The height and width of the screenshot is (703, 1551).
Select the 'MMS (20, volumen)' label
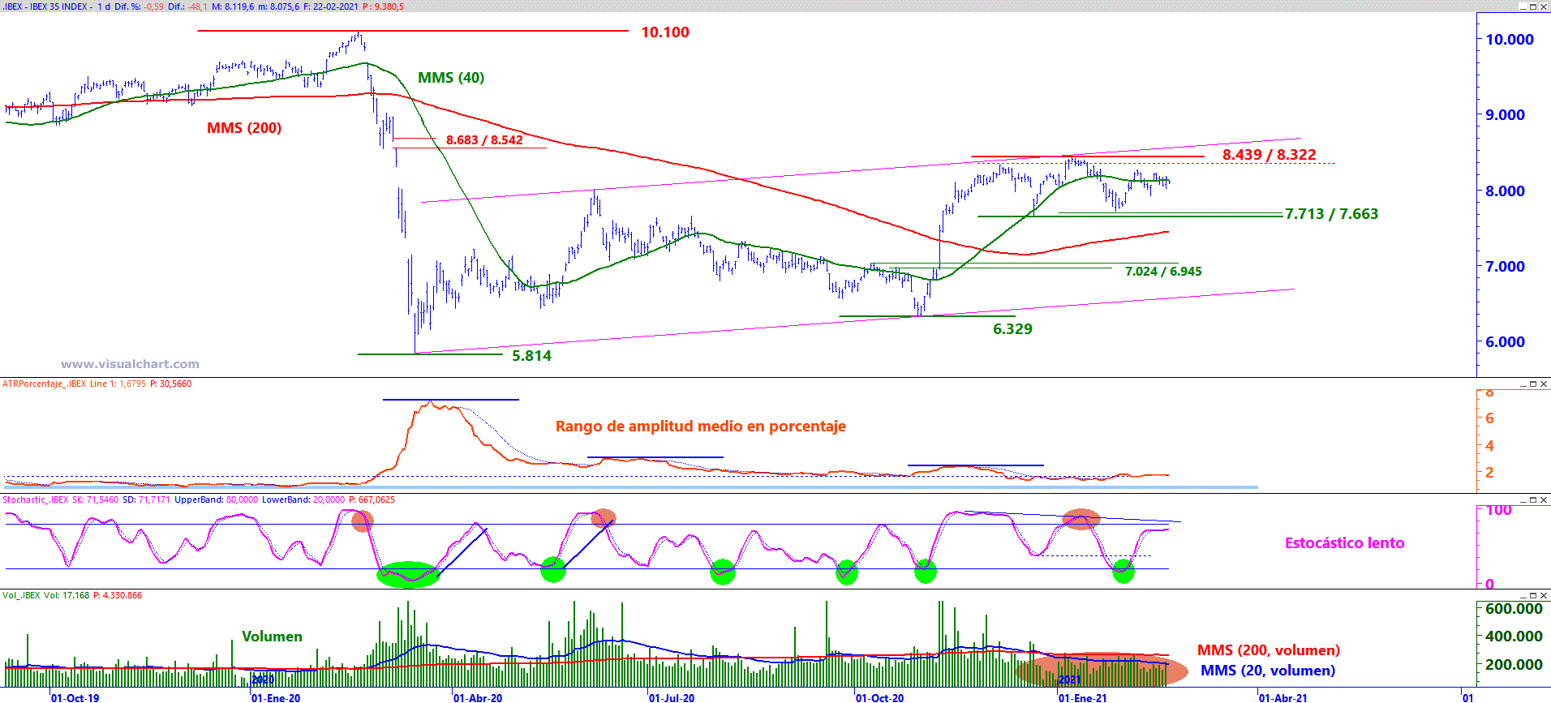click(1268, 671)
